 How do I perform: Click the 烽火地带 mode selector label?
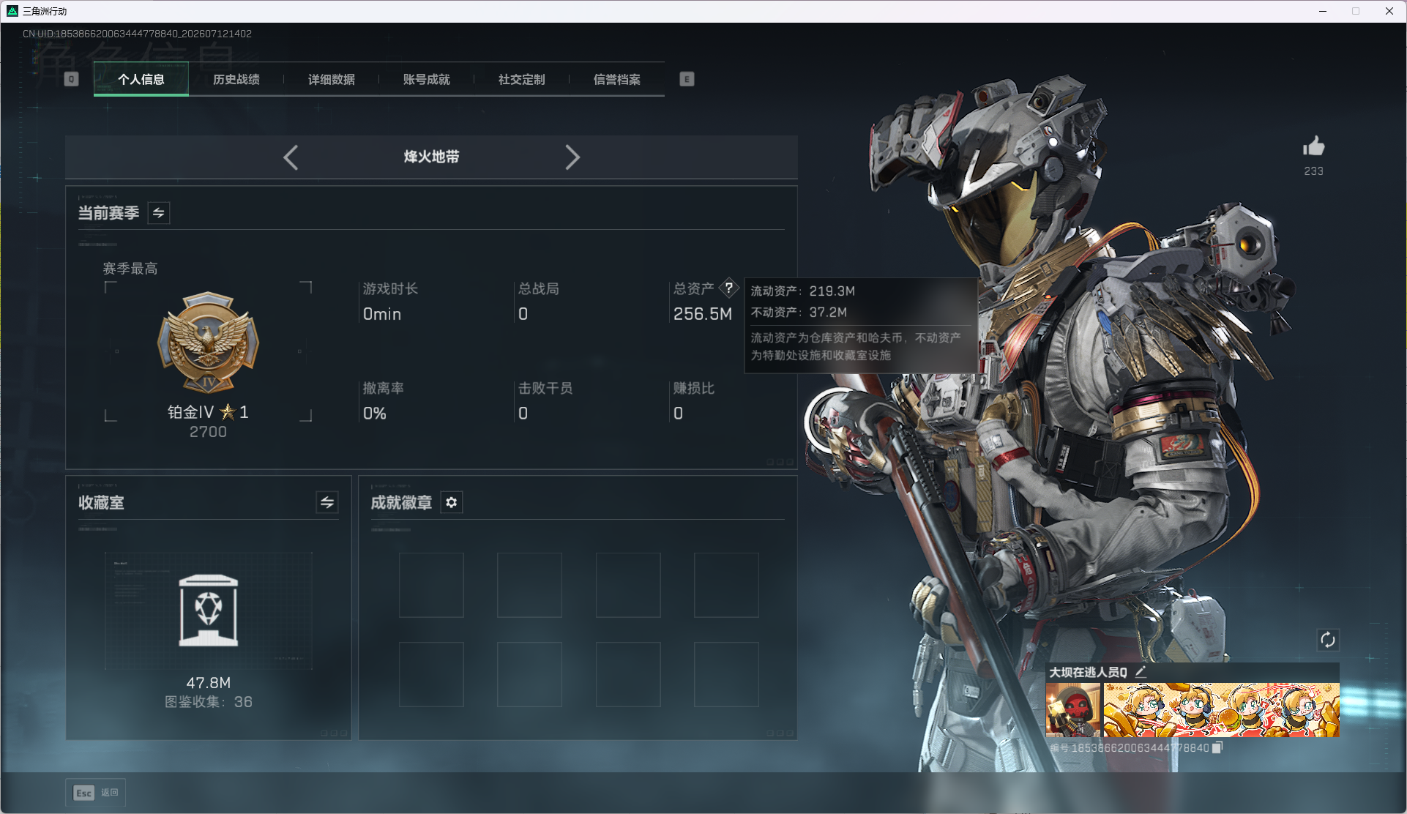coord(431,157)
